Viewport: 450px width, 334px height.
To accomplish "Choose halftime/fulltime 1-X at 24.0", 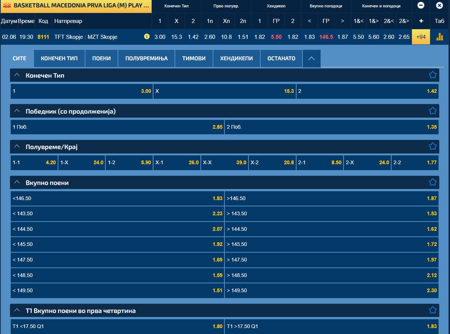I will (x=82, y=162).
